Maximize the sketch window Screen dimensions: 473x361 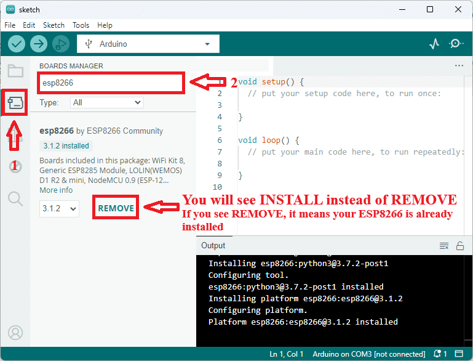click(x=430, y=9)
